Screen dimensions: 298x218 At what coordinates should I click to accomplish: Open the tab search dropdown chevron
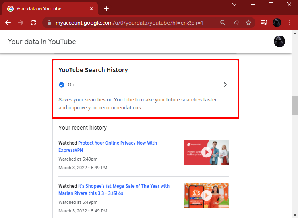234,4
